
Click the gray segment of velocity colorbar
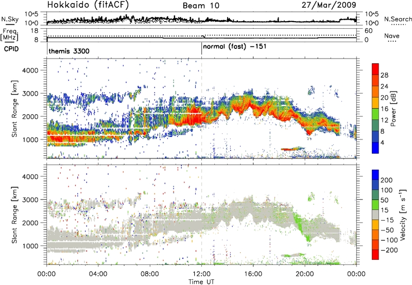(x=375, y=215)
